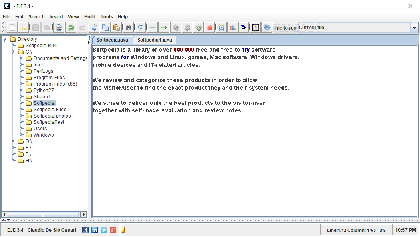Expand the Windows folder node
This screenshot has height=237, width=420.
[21, 135]
